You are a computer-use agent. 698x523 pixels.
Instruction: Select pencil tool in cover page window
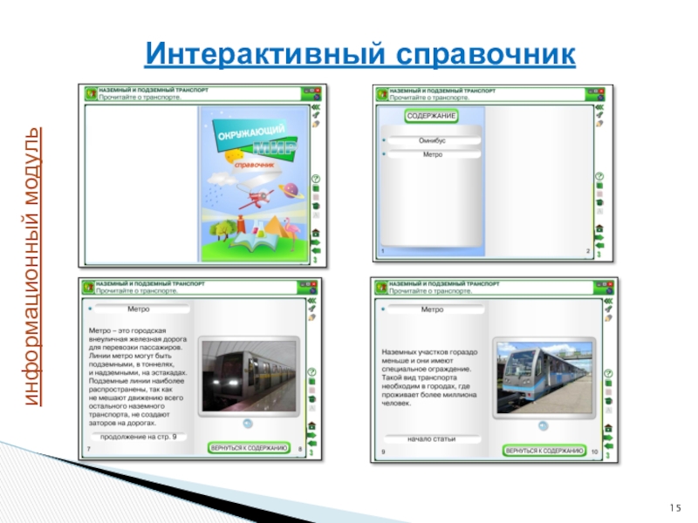(x=316, y=124)
